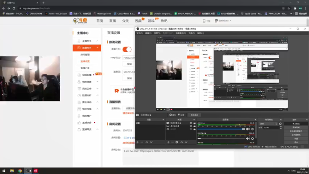The width and height of the screenshot is (309, 174).
Task: Hide the 显示器采集 source via eye icon
Action: click(191, 126)
